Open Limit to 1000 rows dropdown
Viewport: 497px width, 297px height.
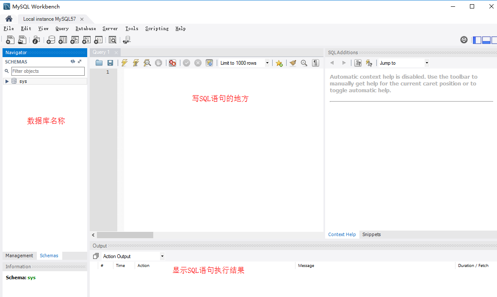click(267, 63)
